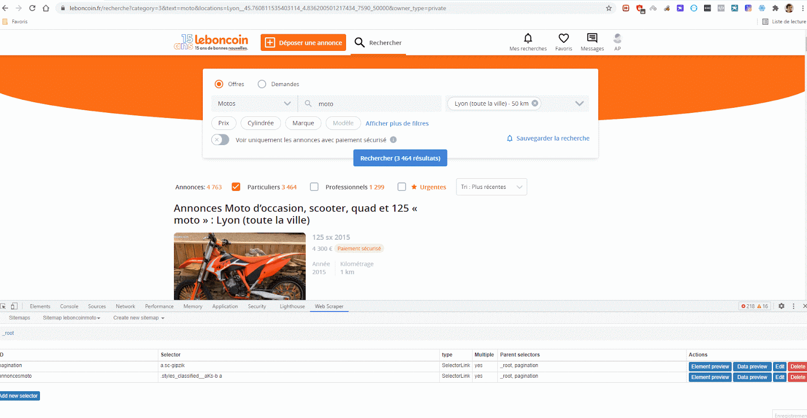The height and width of the screenshot is (418, 807).
Task: Open the 125 sx 2015 listing title
Action: (x=331, y=237)
